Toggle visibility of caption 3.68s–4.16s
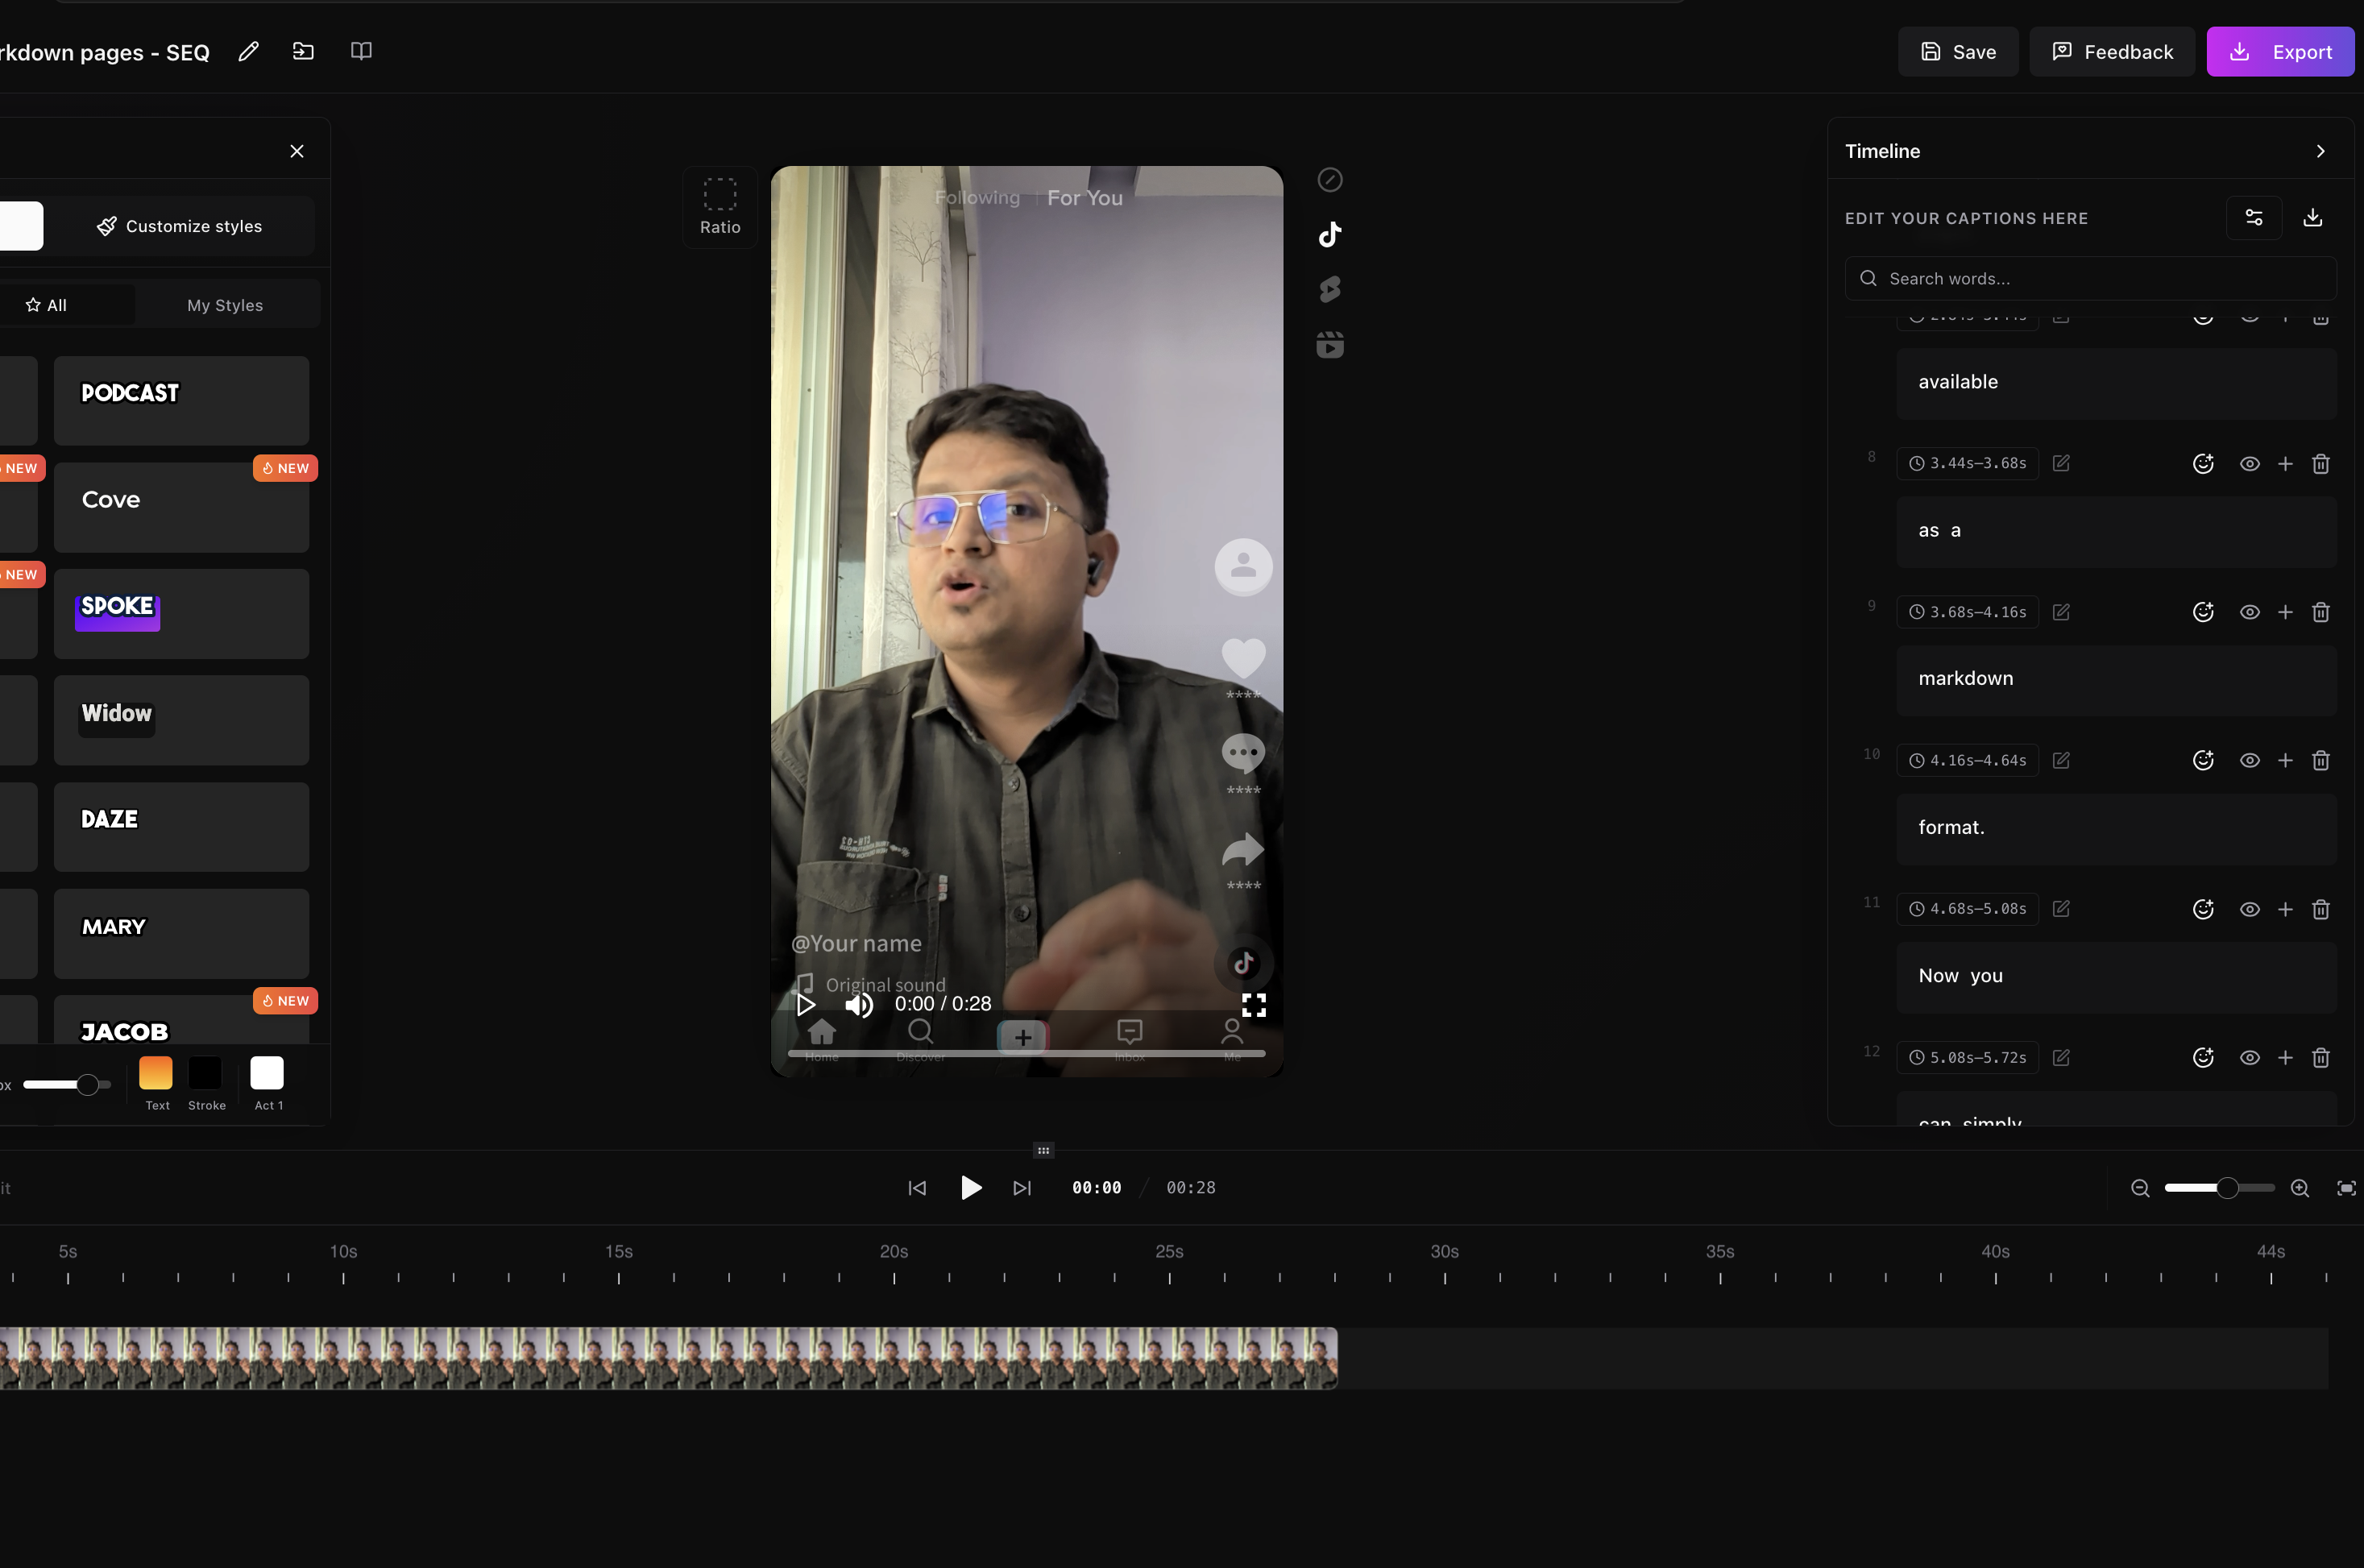This screenshot has height=1568, width=2364. pyautogui.click(x=2249, y=612)
